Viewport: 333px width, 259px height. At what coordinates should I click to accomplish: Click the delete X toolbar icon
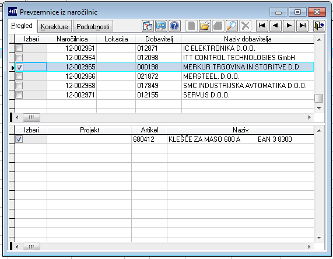point(246,26)
